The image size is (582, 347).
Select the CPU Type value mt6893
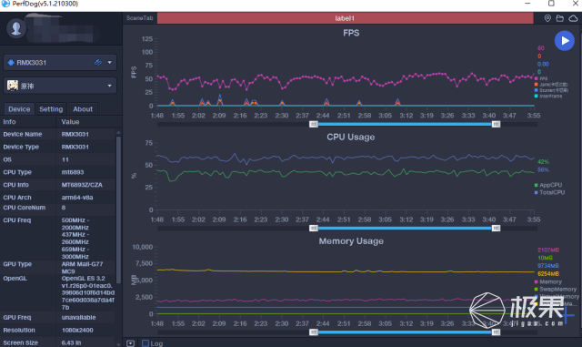(73, 172)
